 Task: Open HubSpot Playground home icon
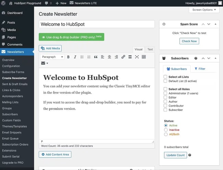[11, 3]
